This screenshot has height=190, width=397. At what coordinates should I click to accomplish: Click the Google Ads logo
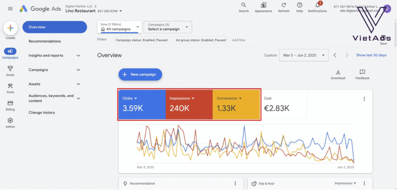pos(40,8)
